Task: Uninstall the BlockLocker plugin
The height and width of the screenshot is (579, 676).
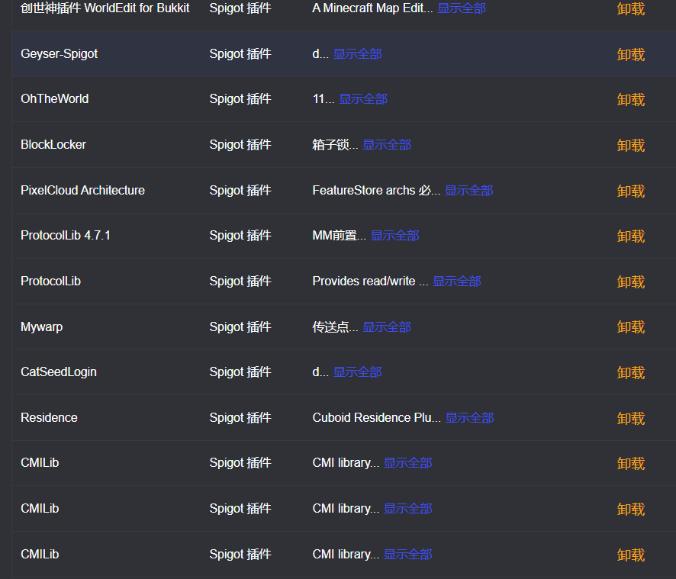Action: [630, 145]
